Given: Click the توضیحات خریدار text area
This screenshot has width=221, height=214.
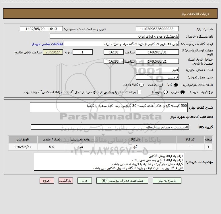Looking at the screenshot, I should [x=109, y=162].
